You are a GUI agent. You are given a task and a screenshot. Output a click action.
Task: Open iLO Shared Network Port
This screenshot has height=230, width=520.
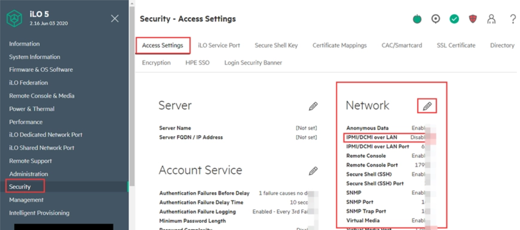tap(42, 148)
